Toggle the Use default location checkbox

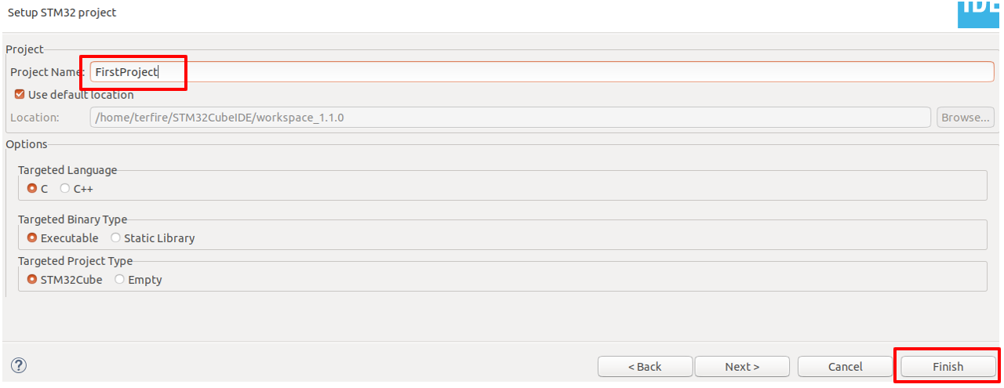20,95
